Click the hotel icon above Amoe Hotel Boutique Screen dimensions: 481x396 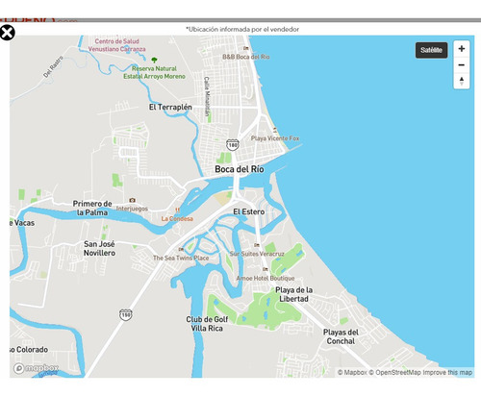pyautogui.click(x=265, y=269)
